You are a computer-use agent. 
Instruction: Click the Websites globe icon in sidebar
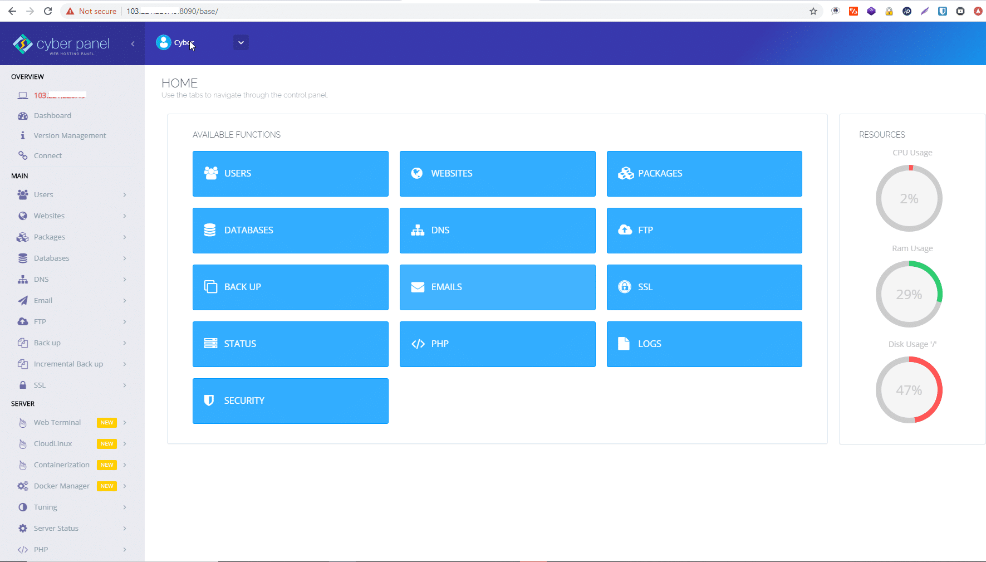(22, 216)
